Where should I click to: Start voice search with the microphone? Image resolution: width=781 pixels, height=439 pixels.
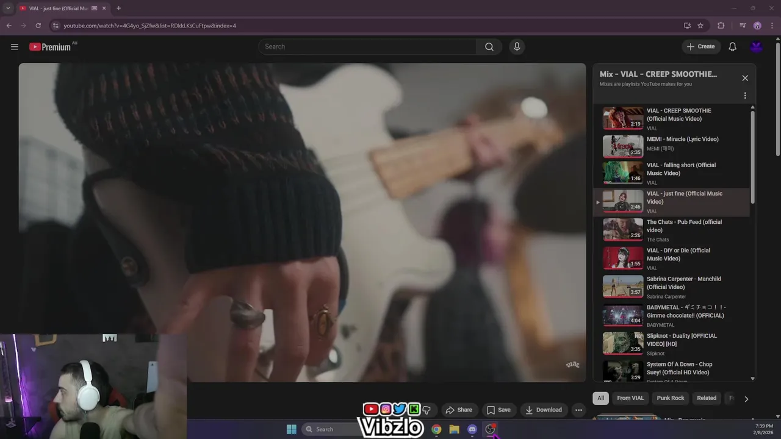point(517,46)
